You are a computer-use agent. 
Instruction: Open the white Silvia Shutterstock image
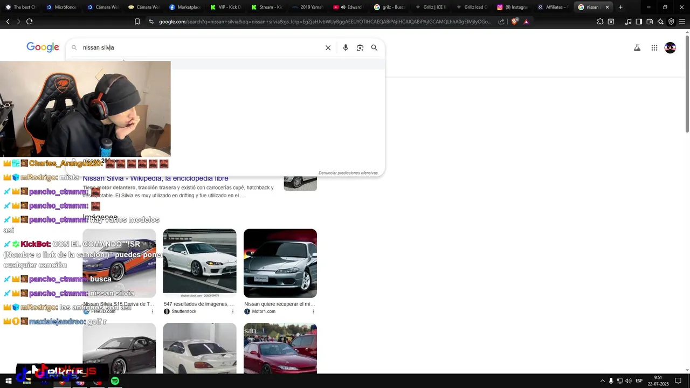coord(199,264)
